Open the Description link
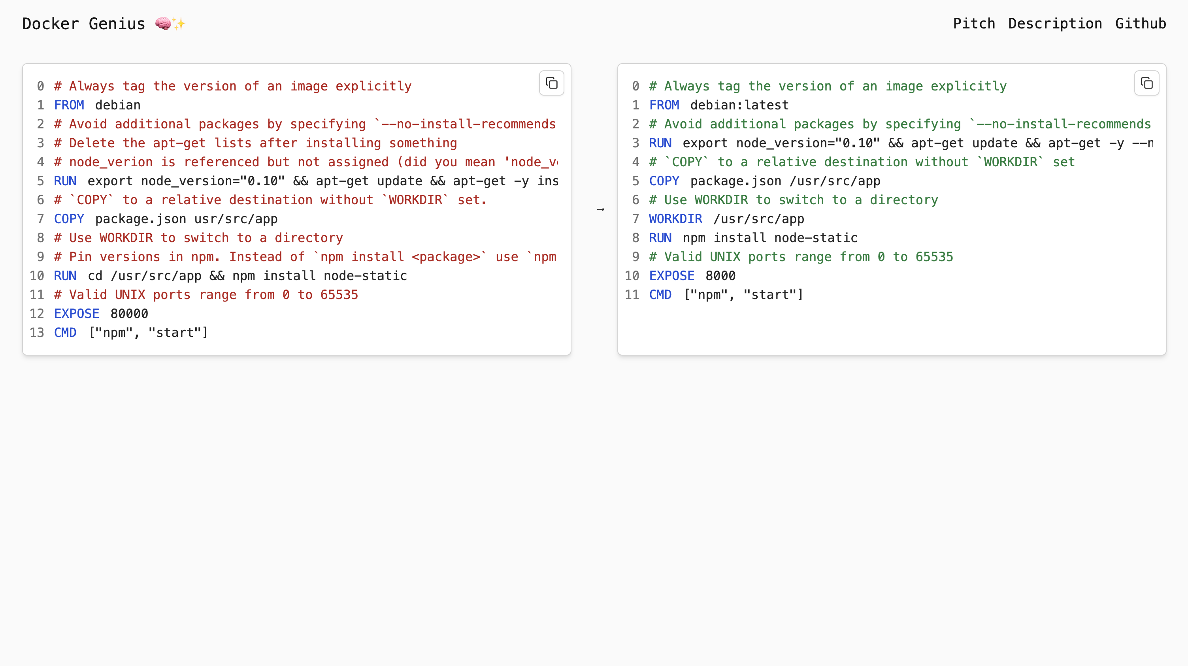The height and width of the screenshot is (666, 1188). click(1055, 24)
